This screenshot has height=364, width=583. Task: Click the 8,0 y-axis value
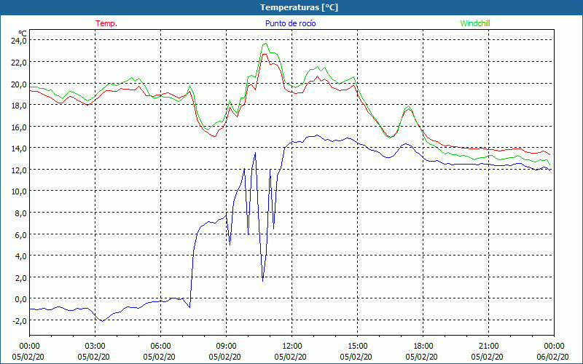[x=20, y=213]
